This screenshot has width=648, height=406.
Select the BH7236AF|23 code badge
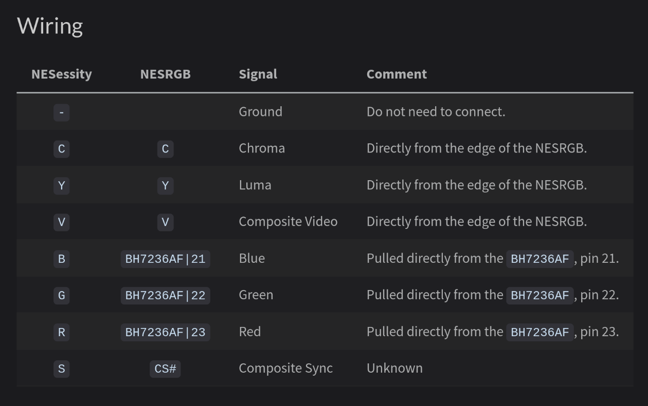point(165,333)
